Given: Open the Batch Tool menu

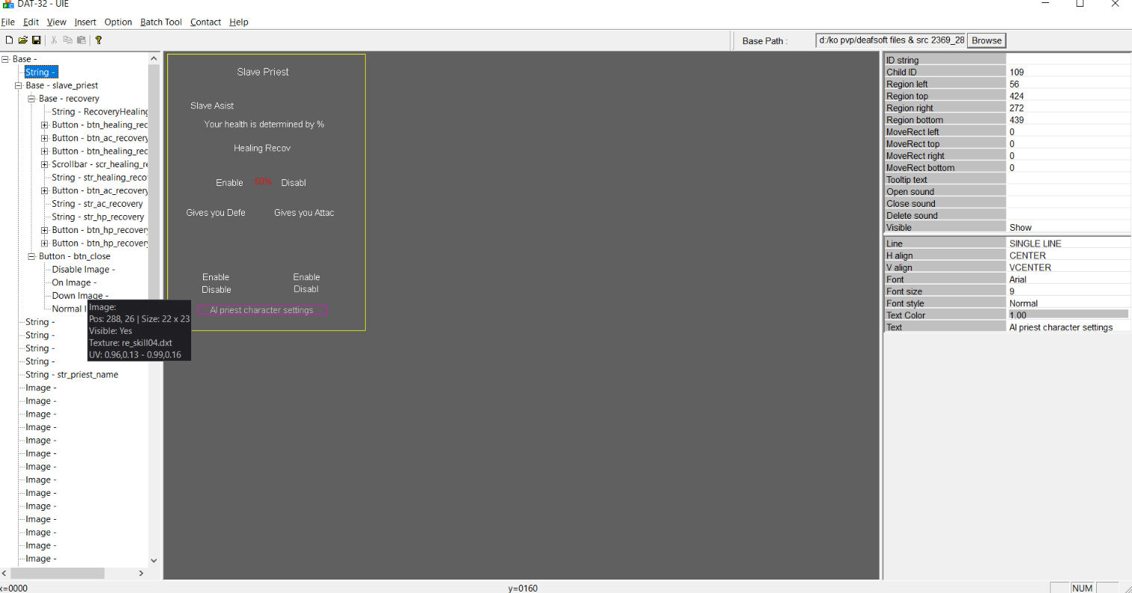Looking at the screenshot, I should pos(161,22).
